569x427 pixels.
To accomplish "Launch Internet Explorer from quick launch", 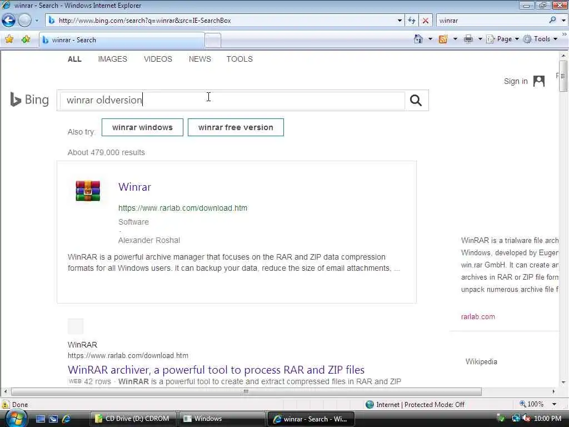I will click(67, 419).
